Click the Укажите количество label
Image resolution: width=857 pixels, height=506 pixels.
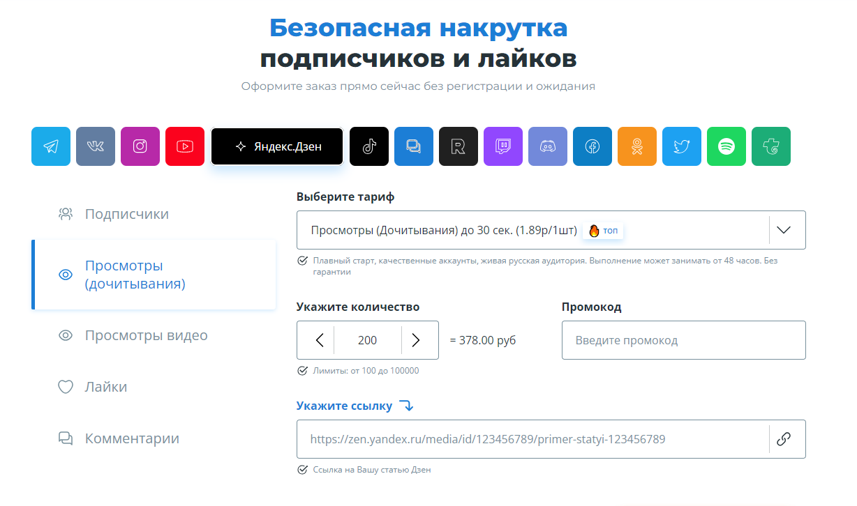point(358,307)
